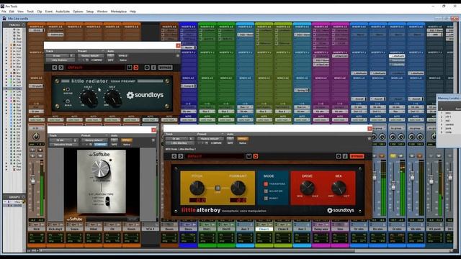Click Compare in Little AlterBoy header
The width and height of the screenshot is (461, 259).
(x=216, y=143)
